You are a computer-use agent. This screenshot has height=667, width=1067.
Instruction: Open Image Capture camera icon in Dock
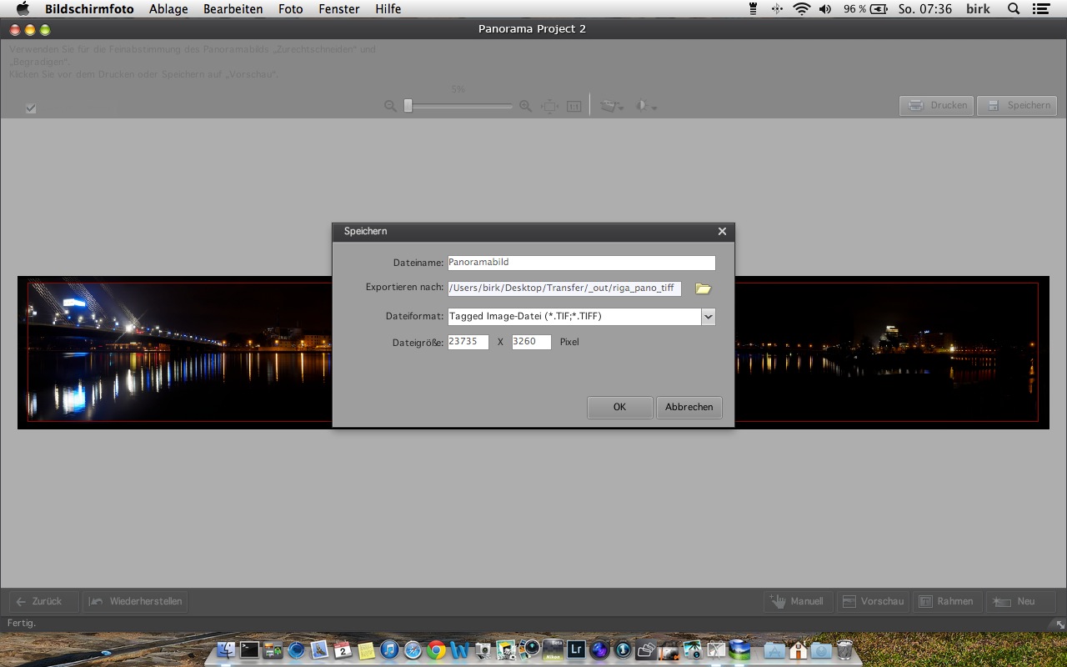click(483, 649)
